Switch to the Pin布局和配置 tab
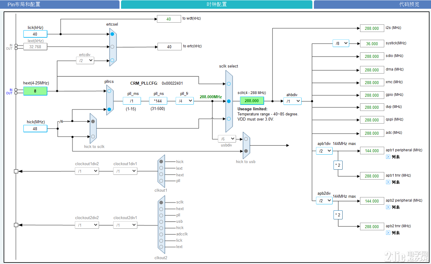The image size is (431, 264). pos(60,4)
